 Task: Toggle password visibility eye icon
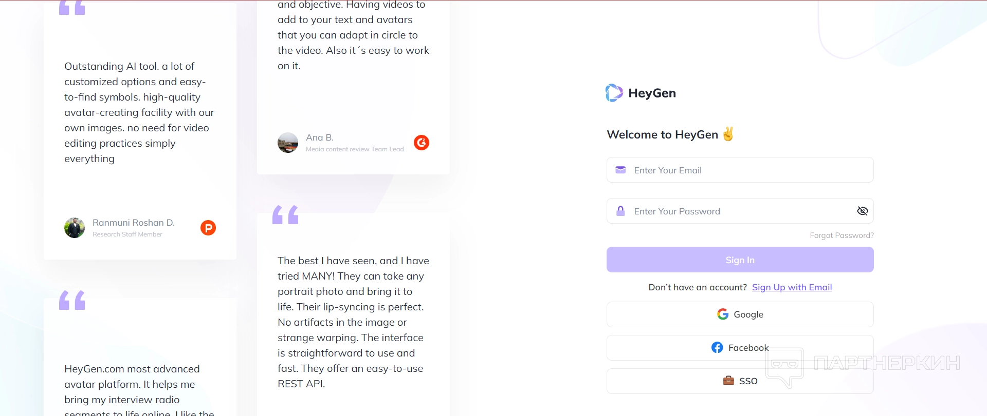coord(863,211)
